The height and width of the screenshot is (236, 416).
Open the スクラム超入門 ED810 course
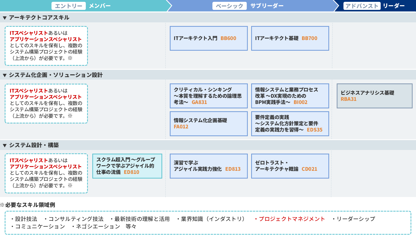click(x=127, y=166)
